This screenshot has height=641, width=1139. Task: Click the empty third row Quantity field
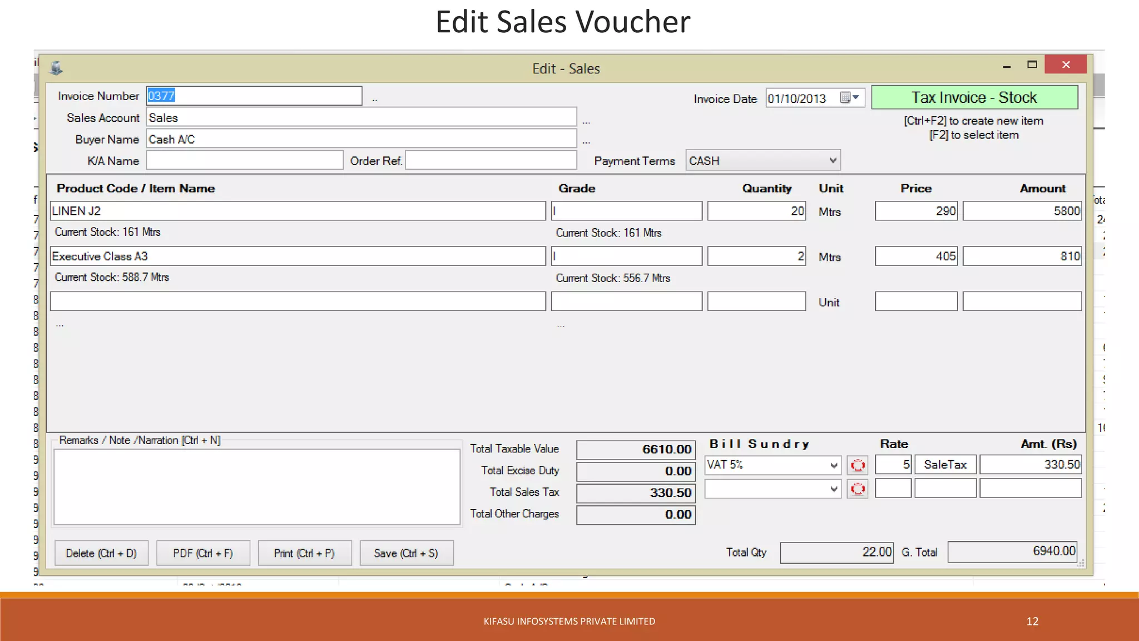(x=757, y=301)
